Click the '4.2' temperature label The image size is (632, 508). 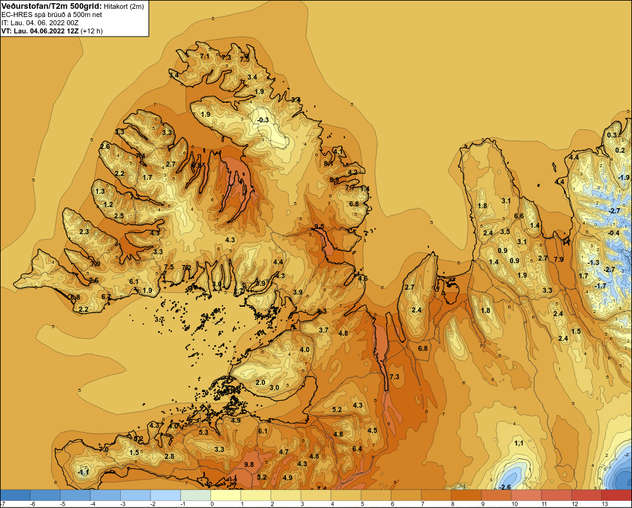tap(353, 172)
